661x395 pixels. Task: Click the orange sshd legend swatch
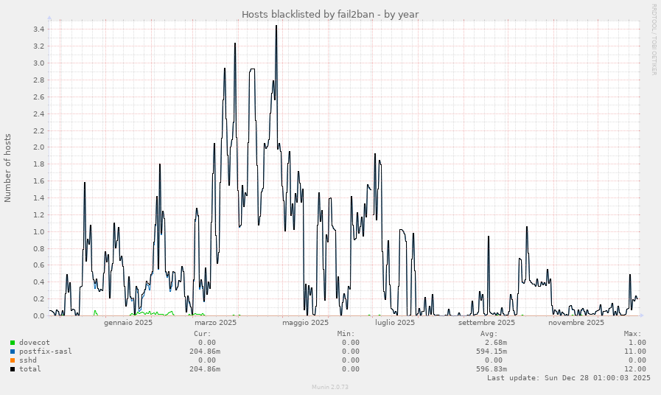coord(13,360)
